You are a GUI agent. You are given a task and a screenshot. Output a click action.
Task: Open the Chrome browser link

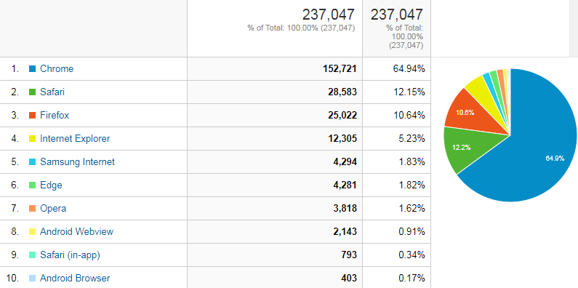57,68
